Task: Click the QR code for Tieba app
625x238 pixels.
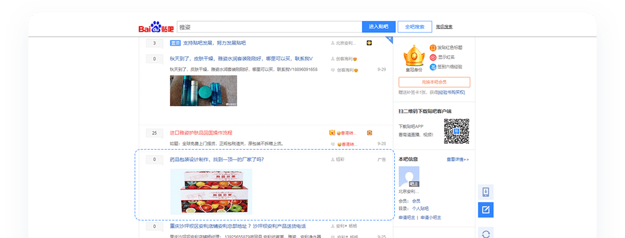Action: (456, 131)
